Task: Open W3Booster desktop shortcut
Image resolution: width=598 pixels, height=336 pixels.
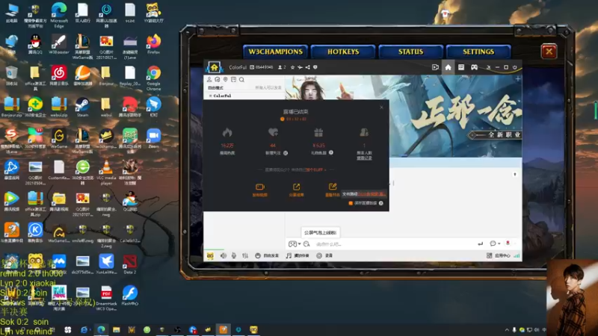Action: 59,44
